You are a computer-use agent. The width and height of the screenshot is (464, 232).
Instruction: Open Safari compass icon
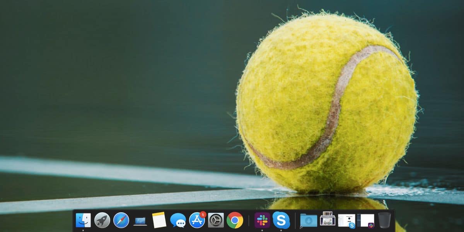point(121,220)
